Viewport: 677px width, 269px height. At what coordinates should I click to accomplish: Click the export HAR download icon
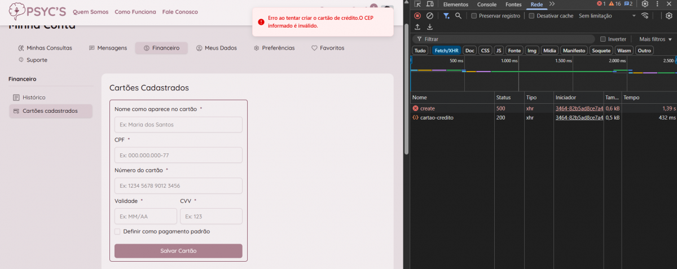point(430,27)
